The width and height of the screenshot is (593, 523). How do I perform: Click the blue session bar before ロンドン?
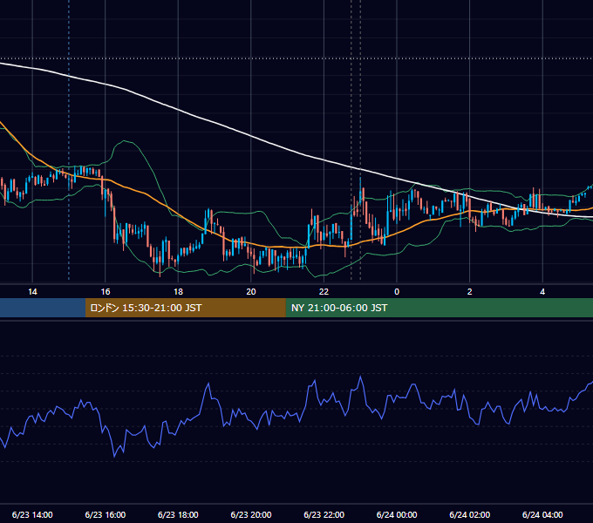click(43, 308)
